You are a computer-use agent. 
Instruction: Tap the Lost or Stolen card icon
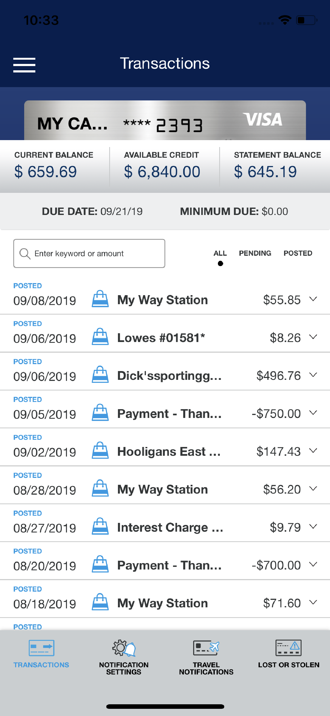[x=288, y=648]
